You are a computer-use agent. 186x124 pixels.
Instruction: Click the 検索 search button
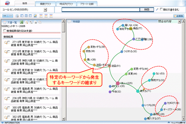pos(147,10)
